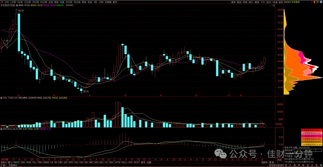
Task: Click the orange flame icon at top right
Action: point(315,2)
